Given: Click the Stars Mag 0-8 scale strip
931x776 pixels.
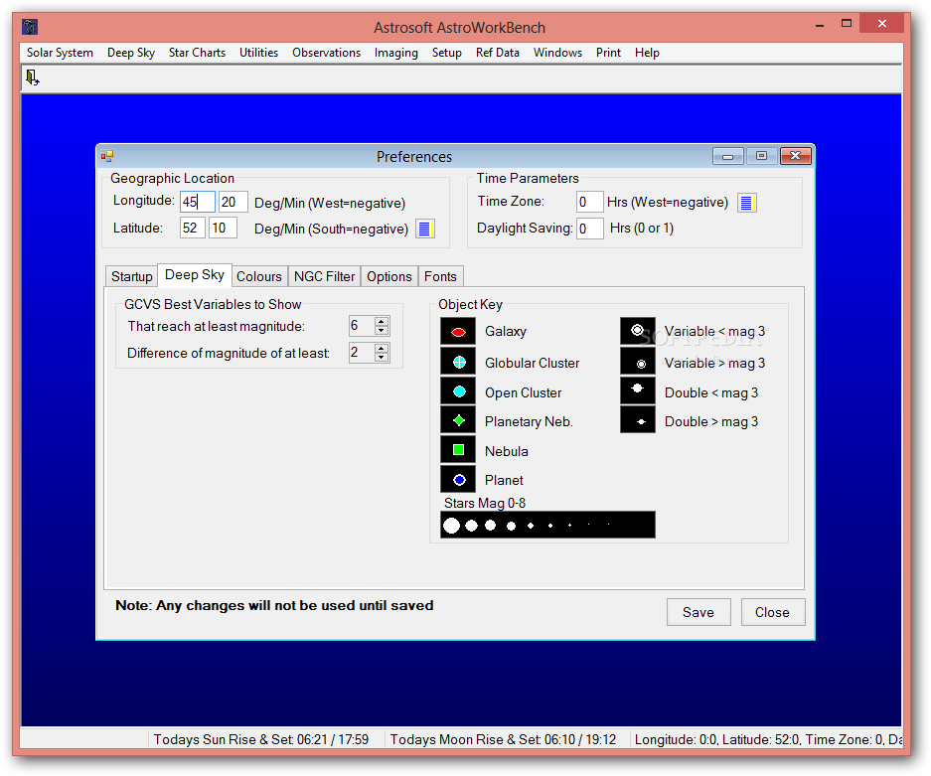Looking at the screenshot, I should click(547, 525).
